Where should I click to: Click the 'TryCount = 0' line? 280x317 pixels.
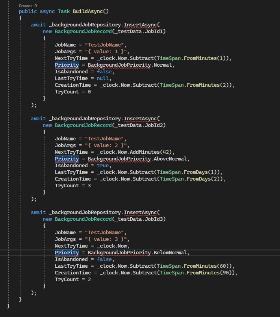tap(73, 92)
